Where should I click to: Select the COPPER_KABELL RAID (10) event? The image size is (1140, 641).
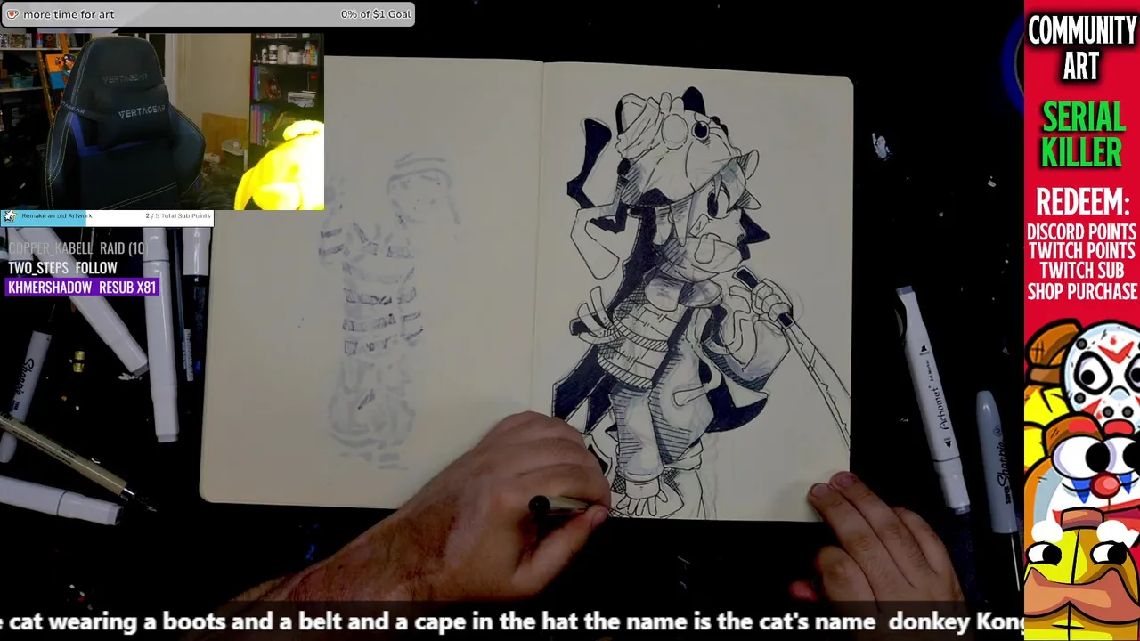click(78, 248)
